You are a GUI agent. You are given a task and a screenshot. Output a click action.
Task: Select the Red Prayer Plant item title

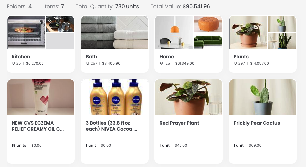pos(179,123)
